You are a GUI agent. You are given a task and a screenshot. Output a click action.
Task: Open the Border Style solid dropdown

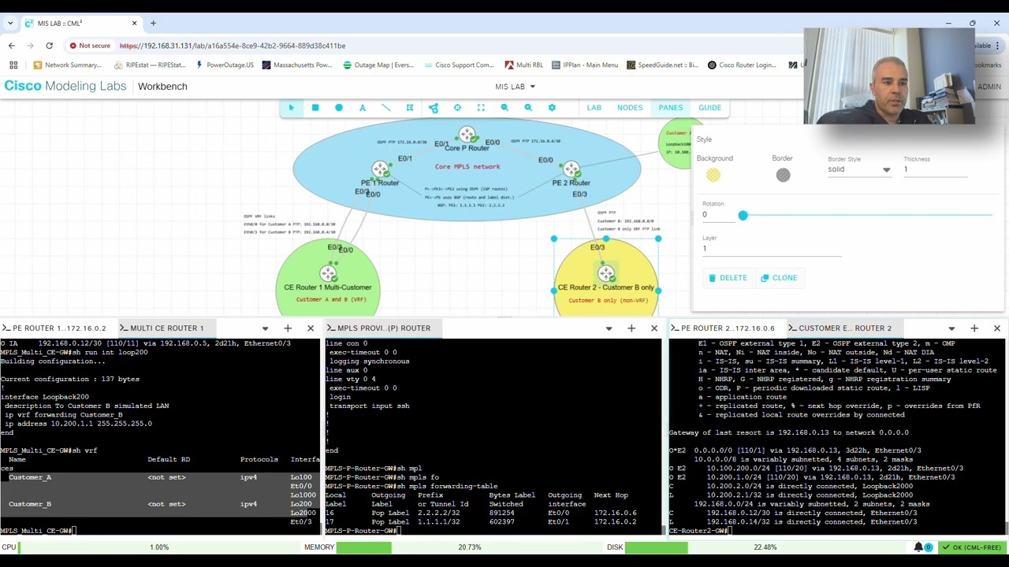point(858,169)
